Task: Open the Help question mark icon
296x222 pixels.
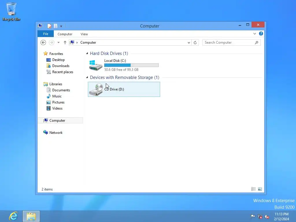Action: click(261, 34)
